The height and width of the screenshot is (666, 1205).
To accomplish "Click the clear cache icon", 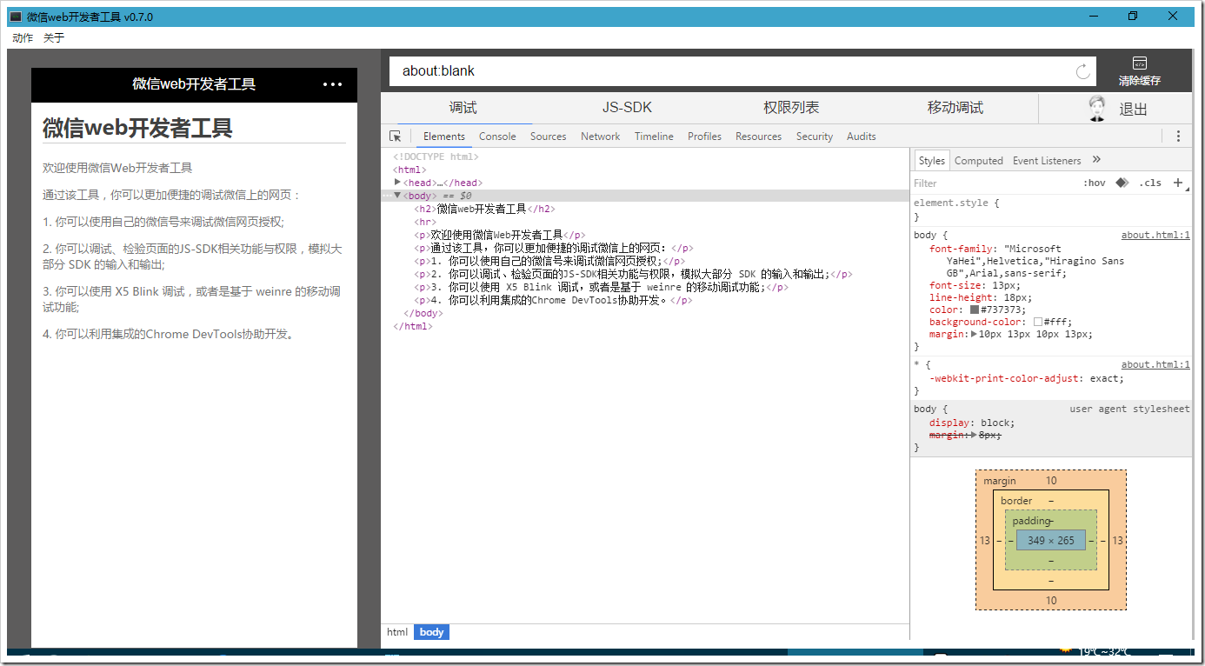I will point(1140,63).
